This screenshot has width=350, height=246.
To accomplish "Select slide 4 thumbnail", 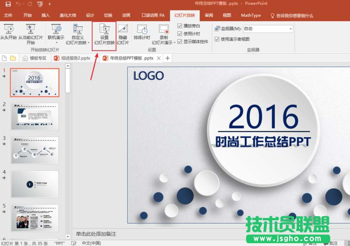I will [x=35, y=184].
